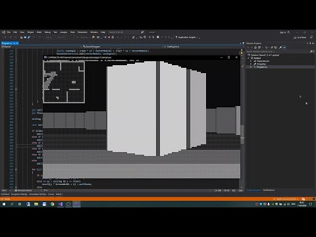This screenshot has width=316, height=237.
Task: Focus the Visual Studio search box
Action: [126, 32]
